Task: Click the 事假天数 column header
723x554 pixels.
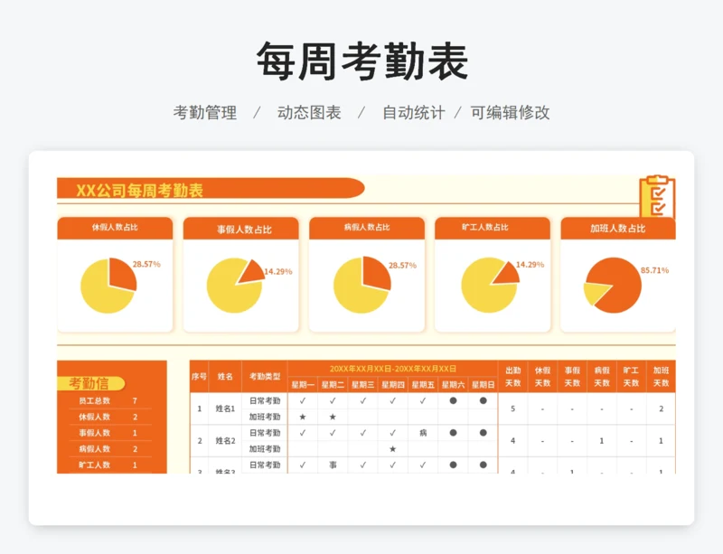Action: click(x=572, y=376)
